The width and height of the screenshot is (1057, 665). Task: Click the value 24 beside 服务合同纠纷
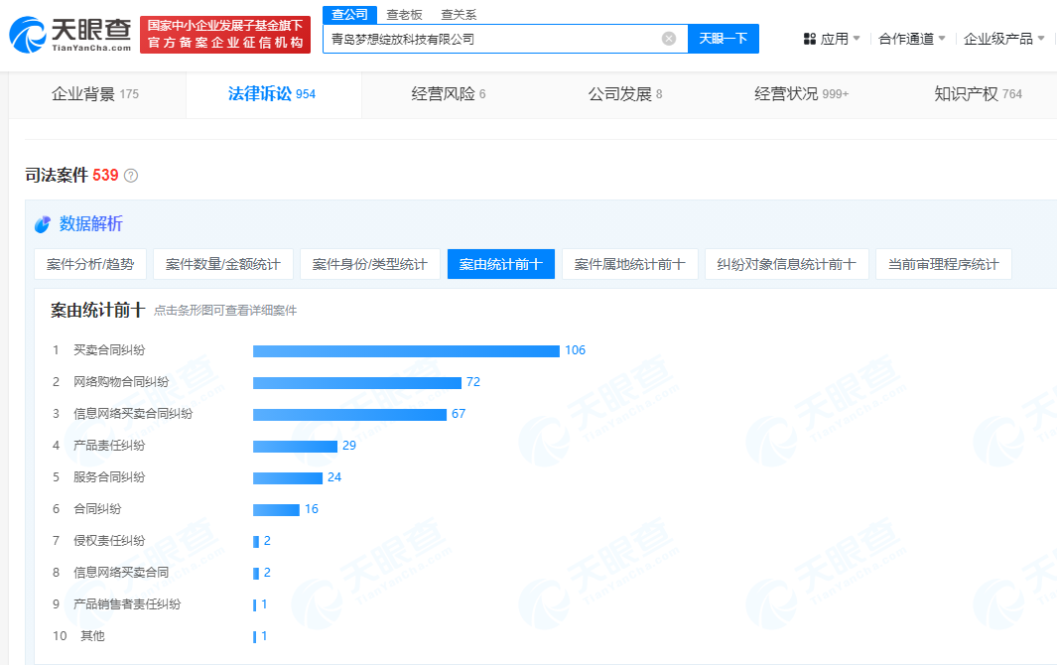pos(334,476)
